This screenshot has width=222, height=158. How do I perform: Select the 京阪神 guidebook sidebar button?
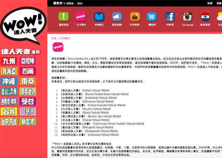pyautogui.click(x=28, y=61)
